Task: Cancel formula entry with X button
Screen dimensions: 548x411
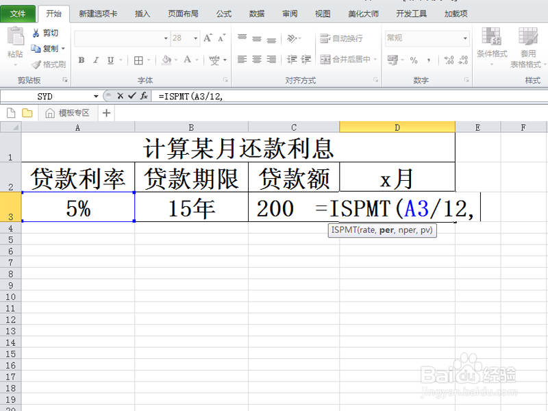Action: point(121,96)
